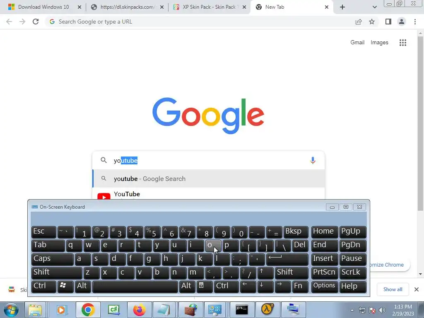Choose the YouTube site suggestion
Image resolution: width=424 pixels, height=318 pixels.
tap(208, 195)
